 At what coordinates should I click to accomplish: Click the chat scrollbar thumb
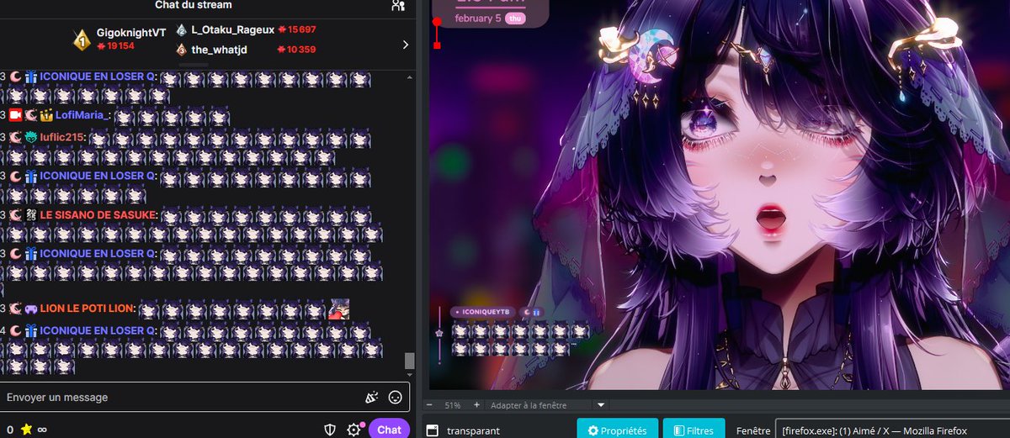(x=410, y=360)
